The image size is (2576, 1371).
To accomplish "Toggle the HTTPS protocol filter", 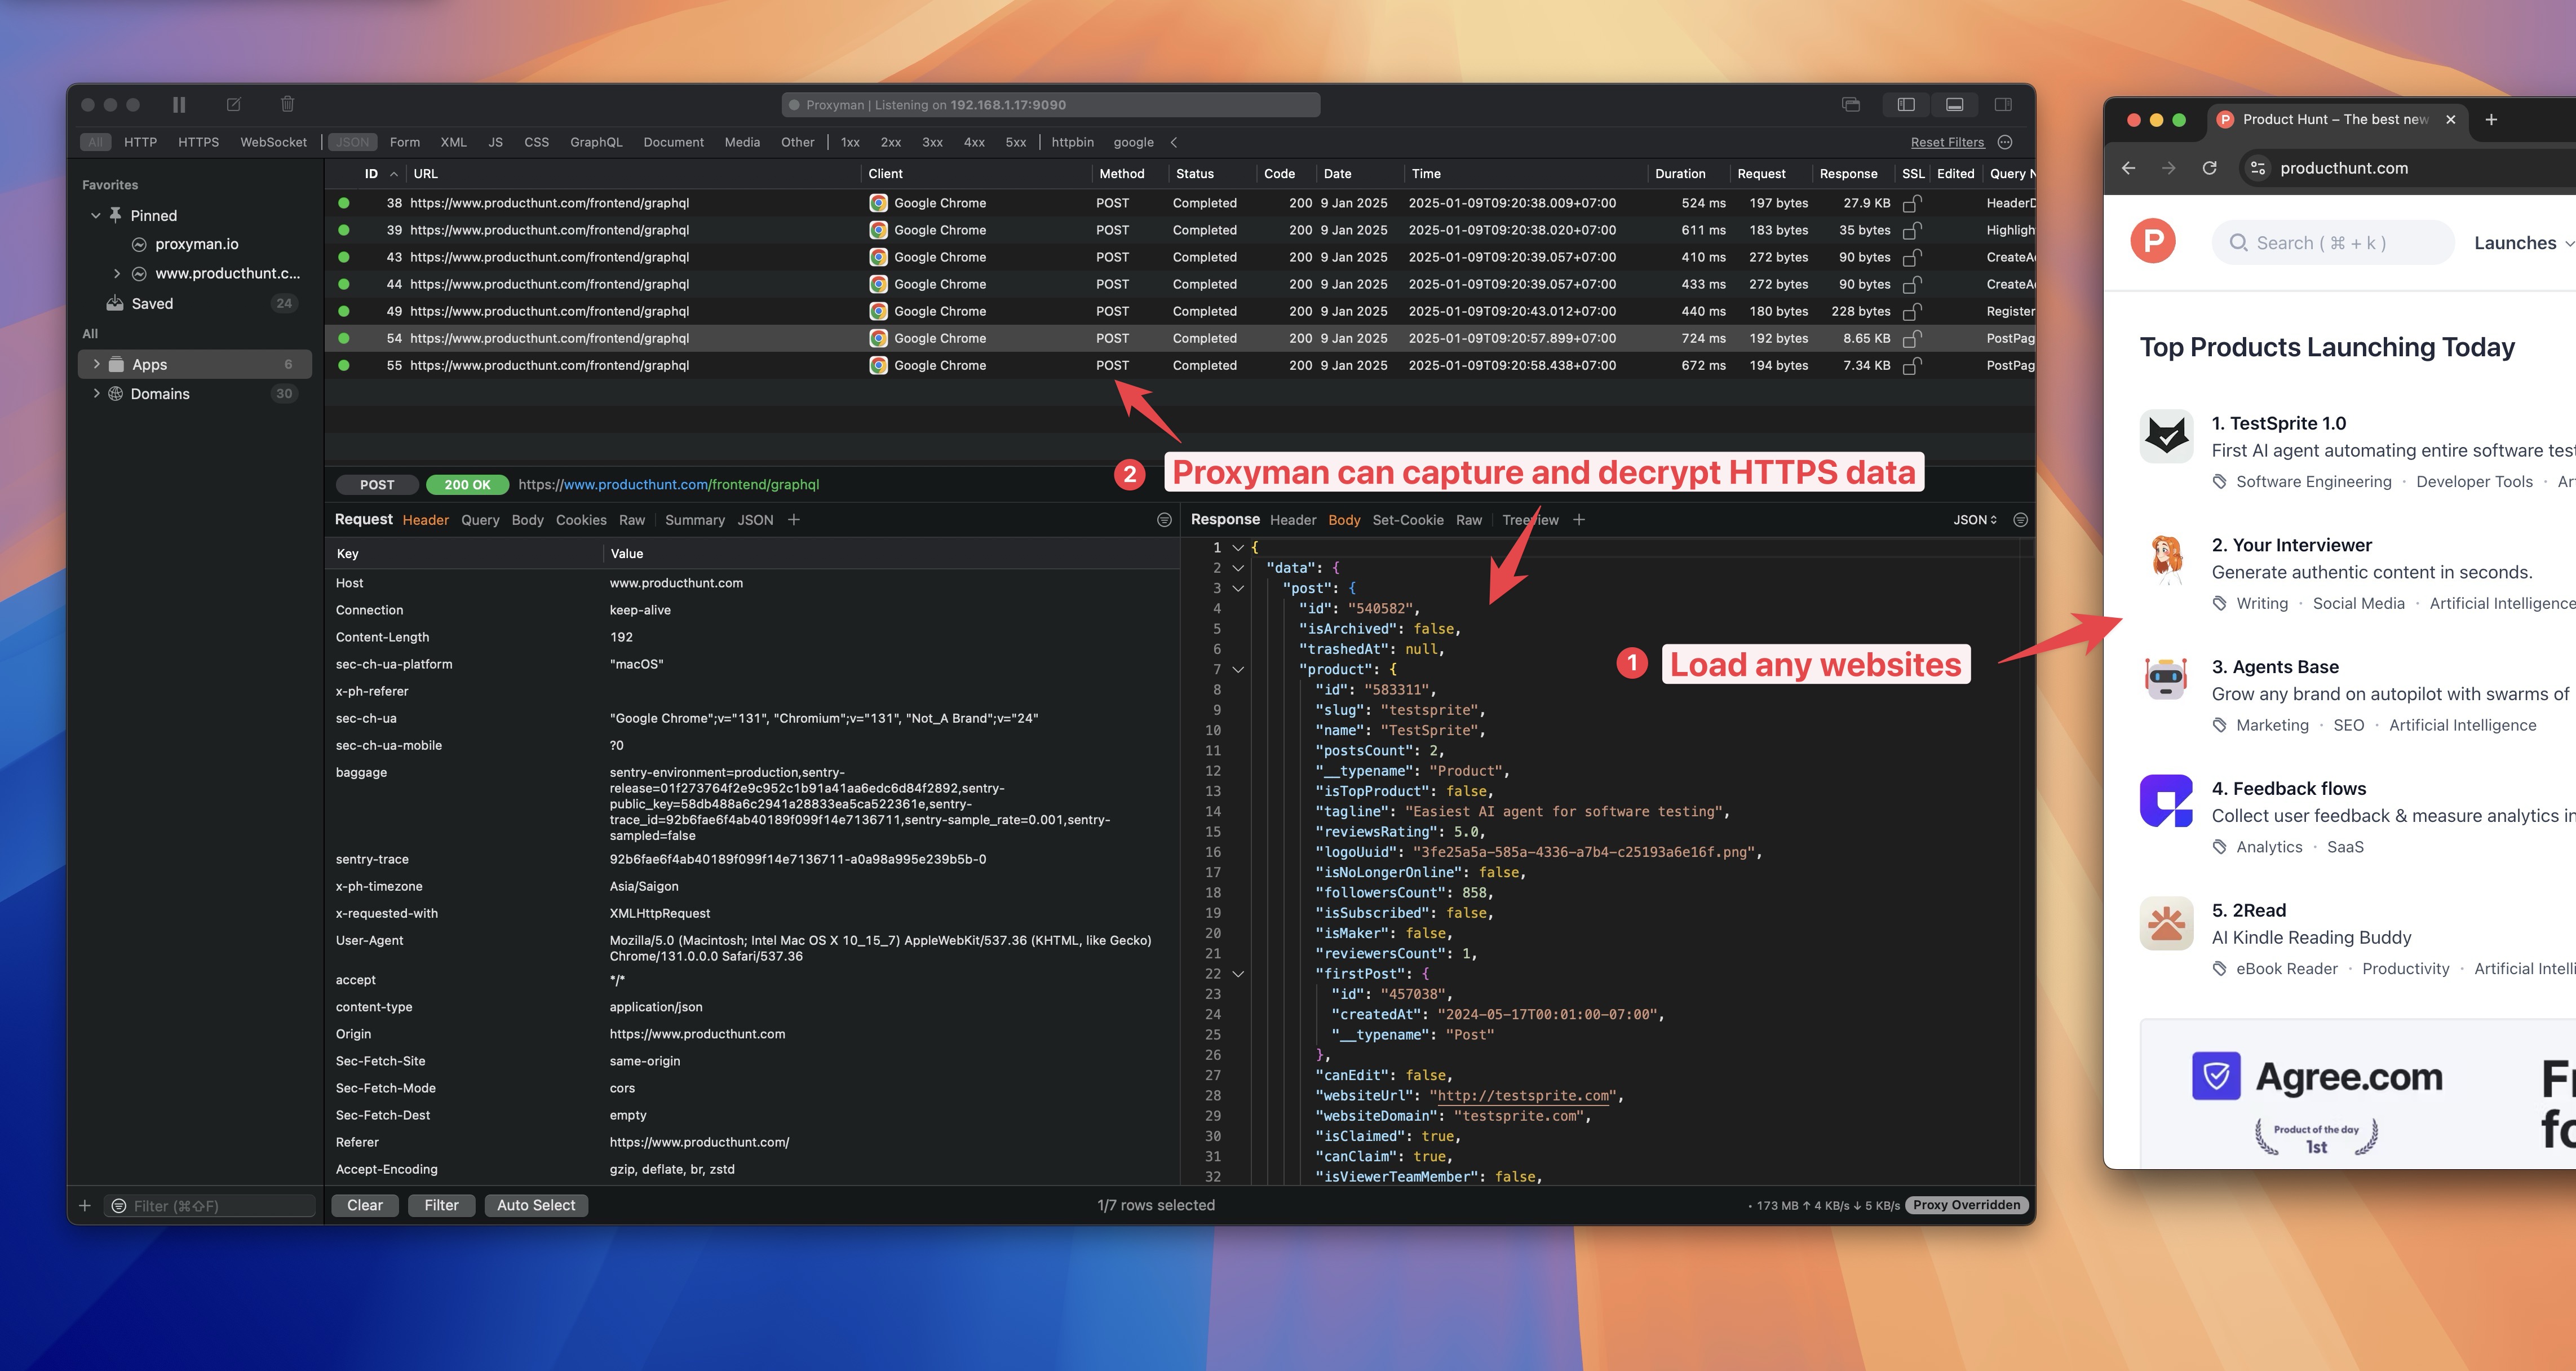I will pos(198,142).
